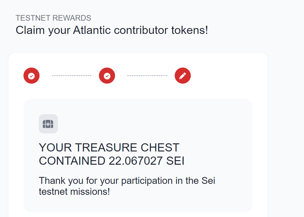Click the word 'Atlantic' in the heading

[x=92, y=30]
